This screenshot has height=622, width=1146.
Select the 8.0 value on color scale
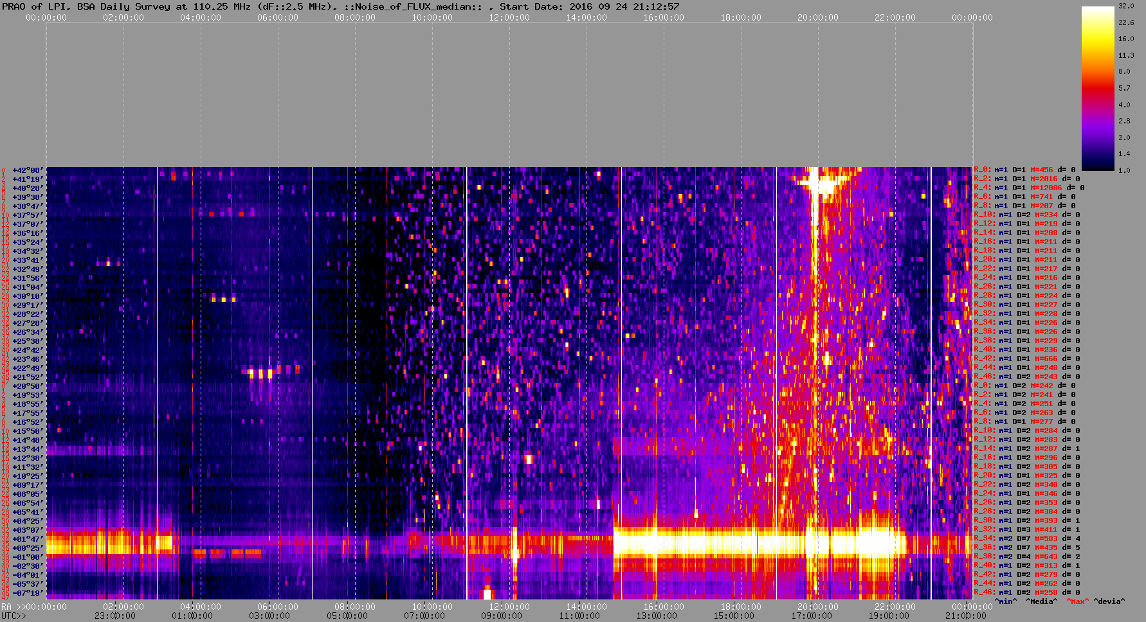click(1124, 71)
